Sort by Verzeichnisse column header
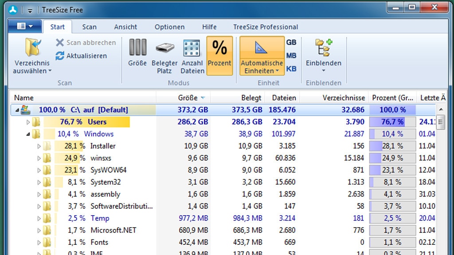454x255 pixels. (x=334, y=98)
